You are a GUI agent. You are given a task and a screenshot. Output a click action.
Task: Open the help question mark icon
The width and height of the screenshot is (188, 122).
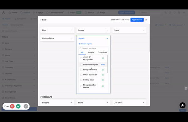pyautogui.click(x=170, y=13)
